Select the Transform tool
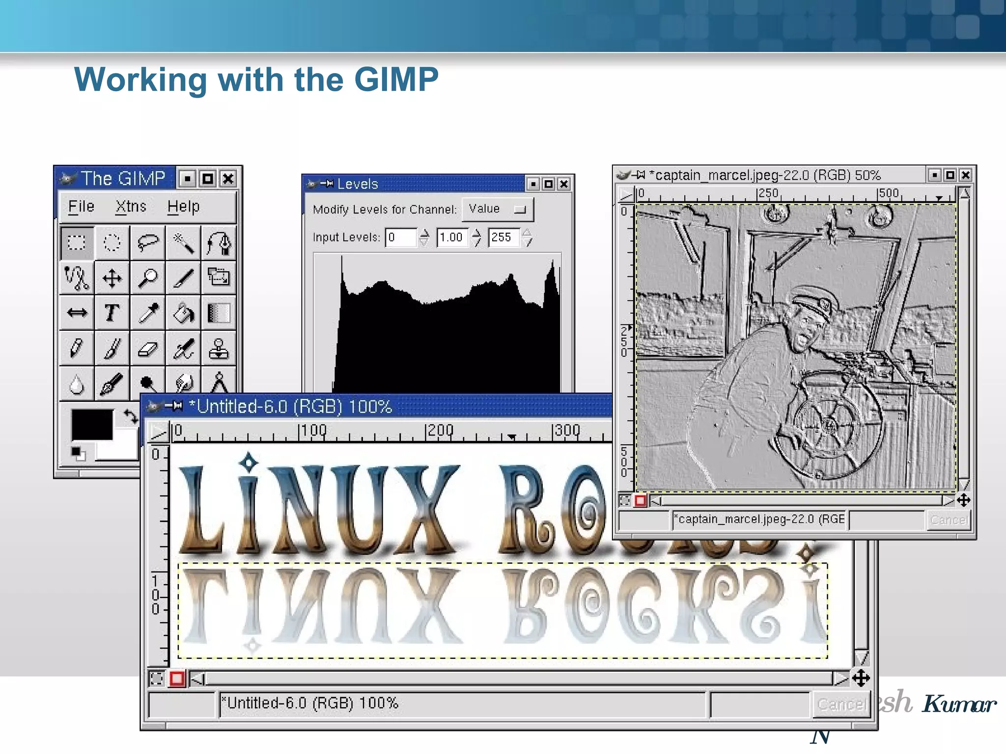The width and height of the screenshot is (1006, 754). [218, 278]
